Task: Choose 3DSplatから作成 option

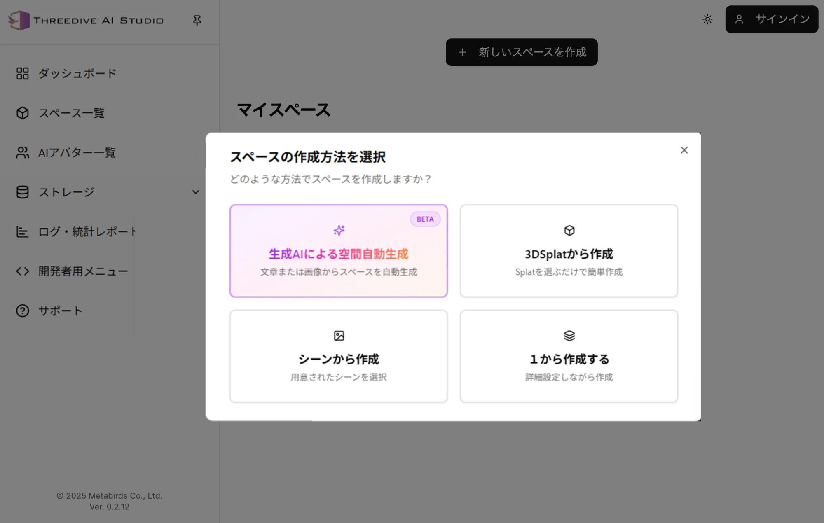Action: pyautogui.click(x=569, y=251)
